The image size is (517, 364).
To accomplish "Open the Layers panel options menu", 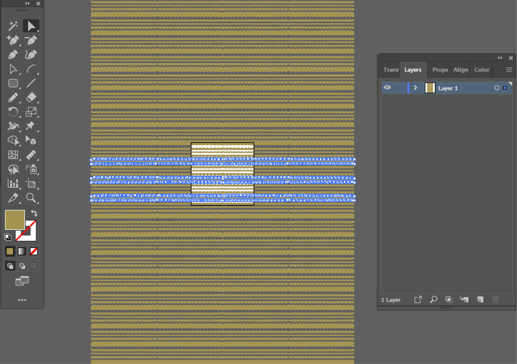I will [509, 70].
